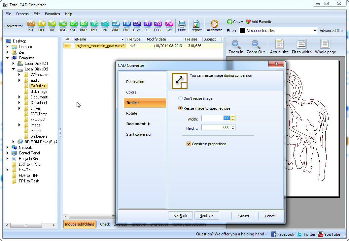
Task: Click the Start! button
Action: (x=244, y=216)
